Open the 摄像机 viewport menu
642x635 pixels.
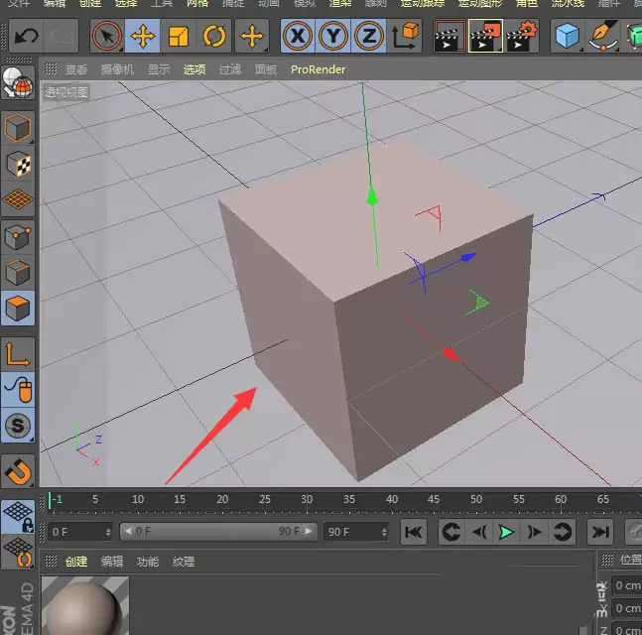pyautogui.click(x=117, y=69)
